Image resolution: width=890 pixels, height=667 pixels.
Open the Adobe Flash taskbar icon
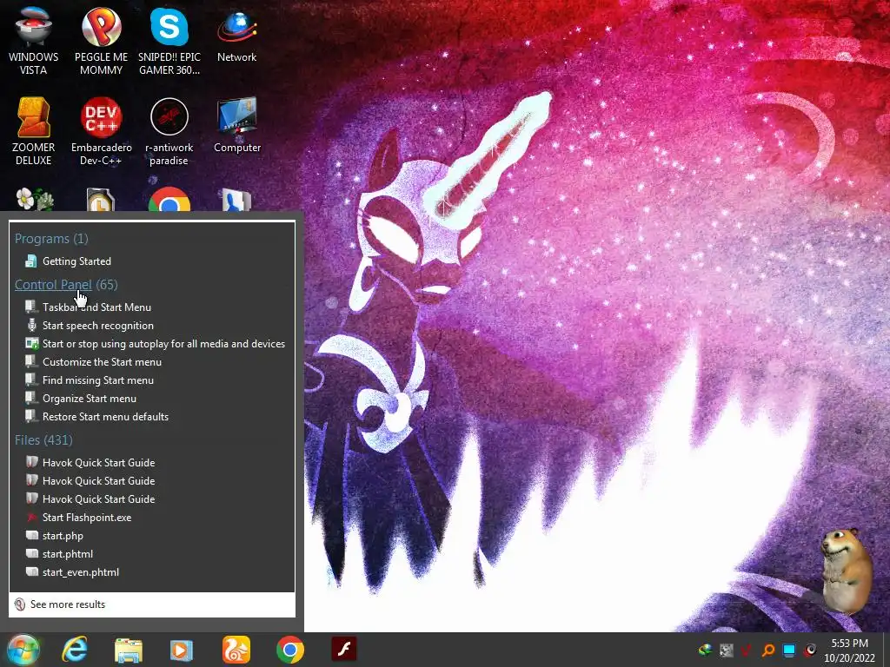(x=344, y=649)
